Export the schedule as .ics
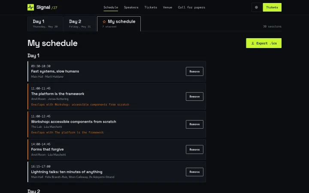 (264, 43)
